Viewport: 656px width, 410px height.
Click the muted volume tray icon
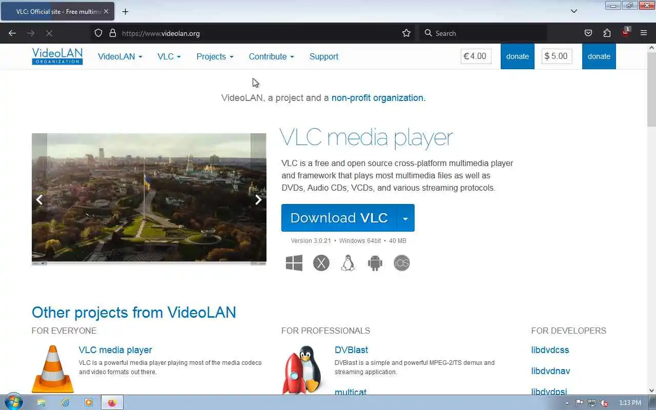tap(604, 403)
